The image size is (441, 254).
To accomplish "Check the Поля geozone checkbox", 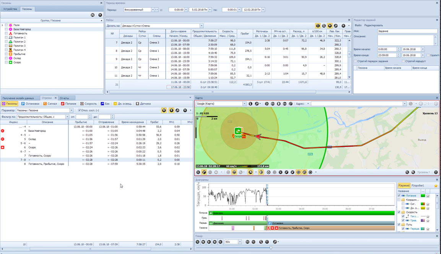I will [x=6, y=25].
